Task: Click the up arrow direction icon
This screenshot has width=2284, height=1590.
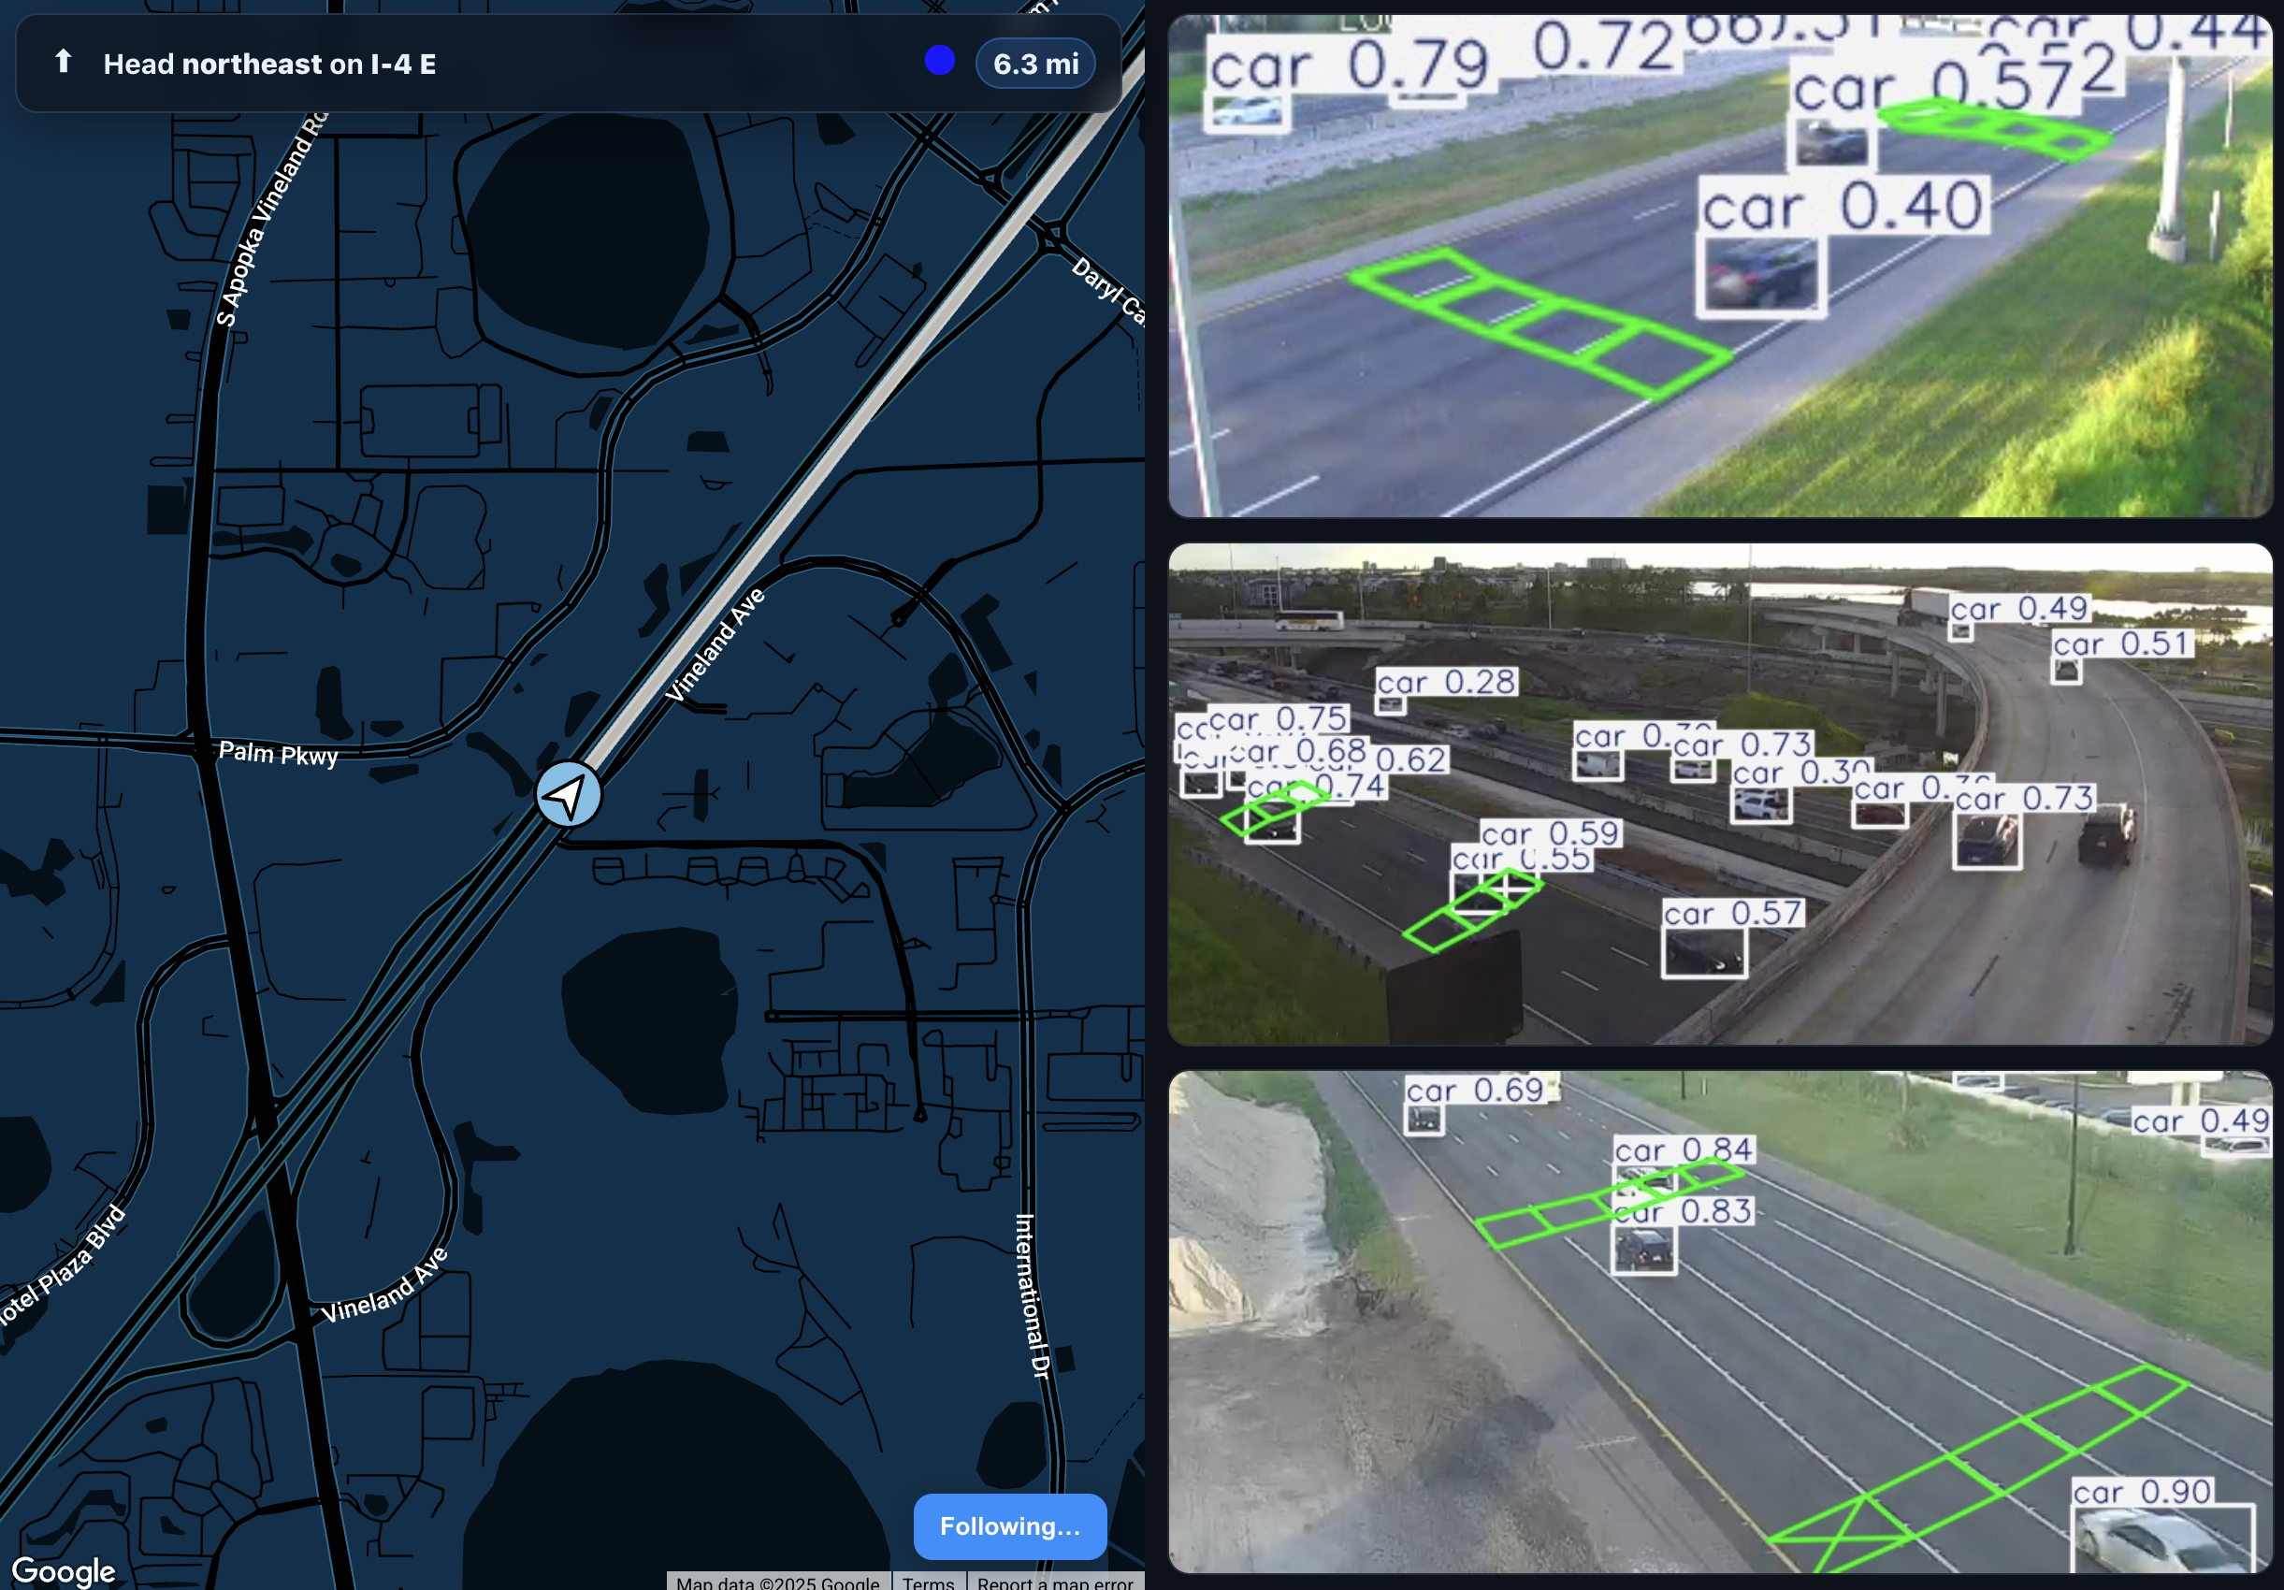Action: [x=63, y=63]
